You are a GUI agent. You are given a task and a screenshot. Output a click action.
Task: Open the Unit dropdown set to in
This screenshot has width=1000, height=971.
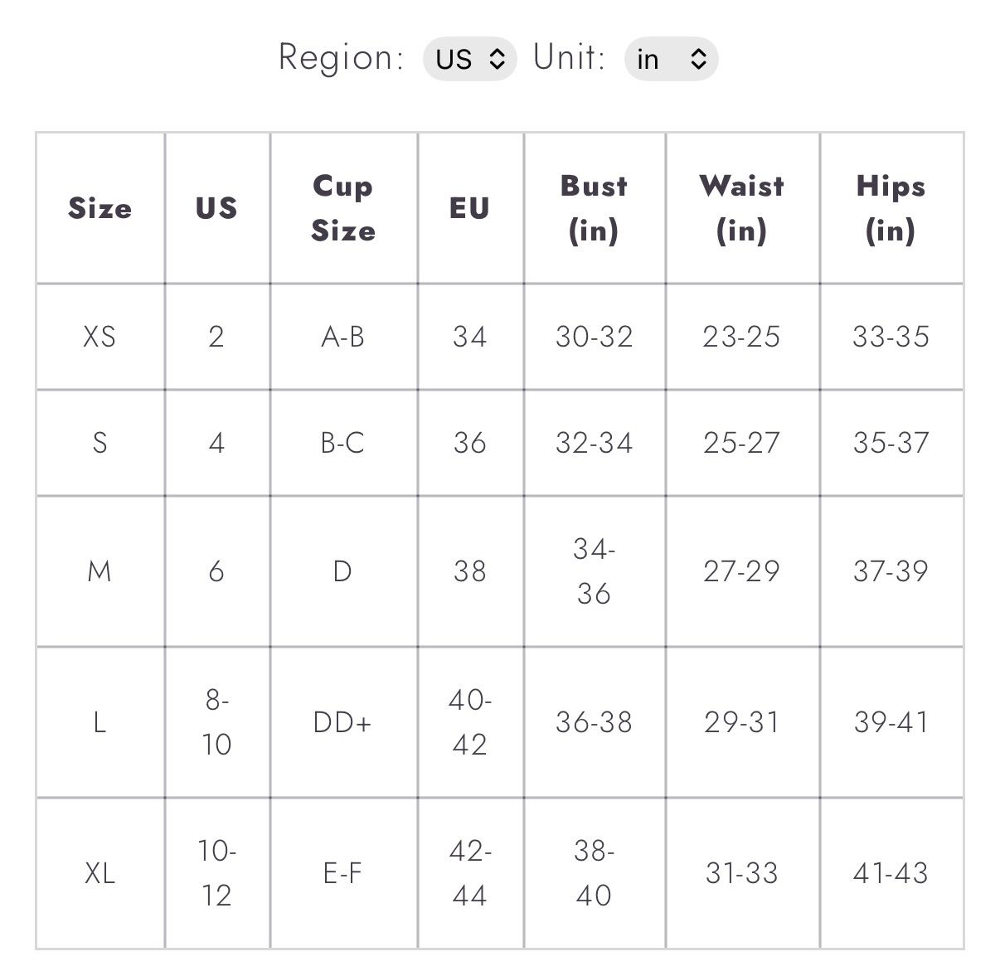[x=671, y=59]
